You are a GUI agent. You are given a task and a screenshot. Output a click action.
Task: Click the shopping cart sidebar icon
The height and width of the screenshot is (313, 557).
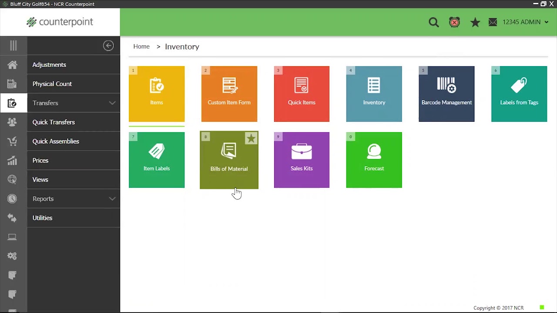coord(12,141)
